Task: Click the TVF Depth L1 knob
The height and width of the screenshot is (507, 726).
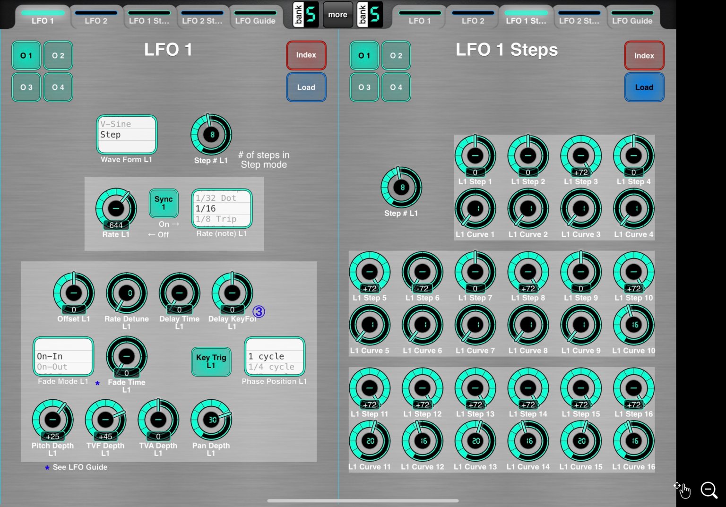Action: [x=105, y=420]
